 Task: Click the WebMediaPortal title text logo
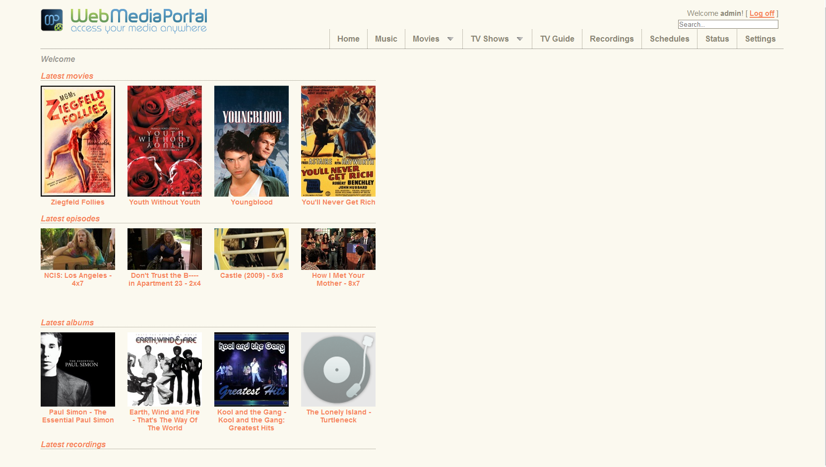pos(139,21)
